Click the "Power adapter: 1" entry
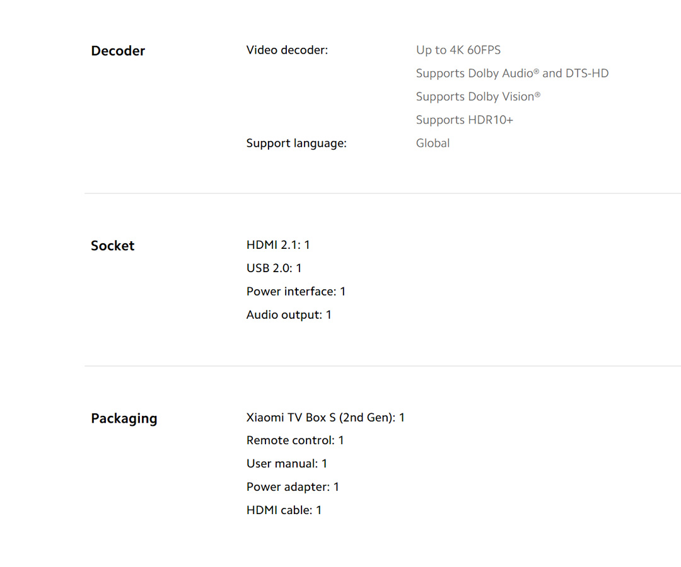Screen dimensions: 681x567 293,487
